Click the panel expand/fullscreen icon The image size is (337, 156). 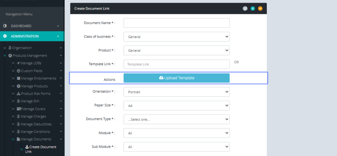point(245,9)
